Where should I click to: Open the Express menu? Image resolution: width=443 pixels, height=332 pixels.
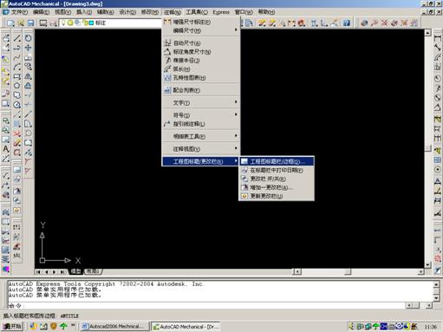(221, 12)
